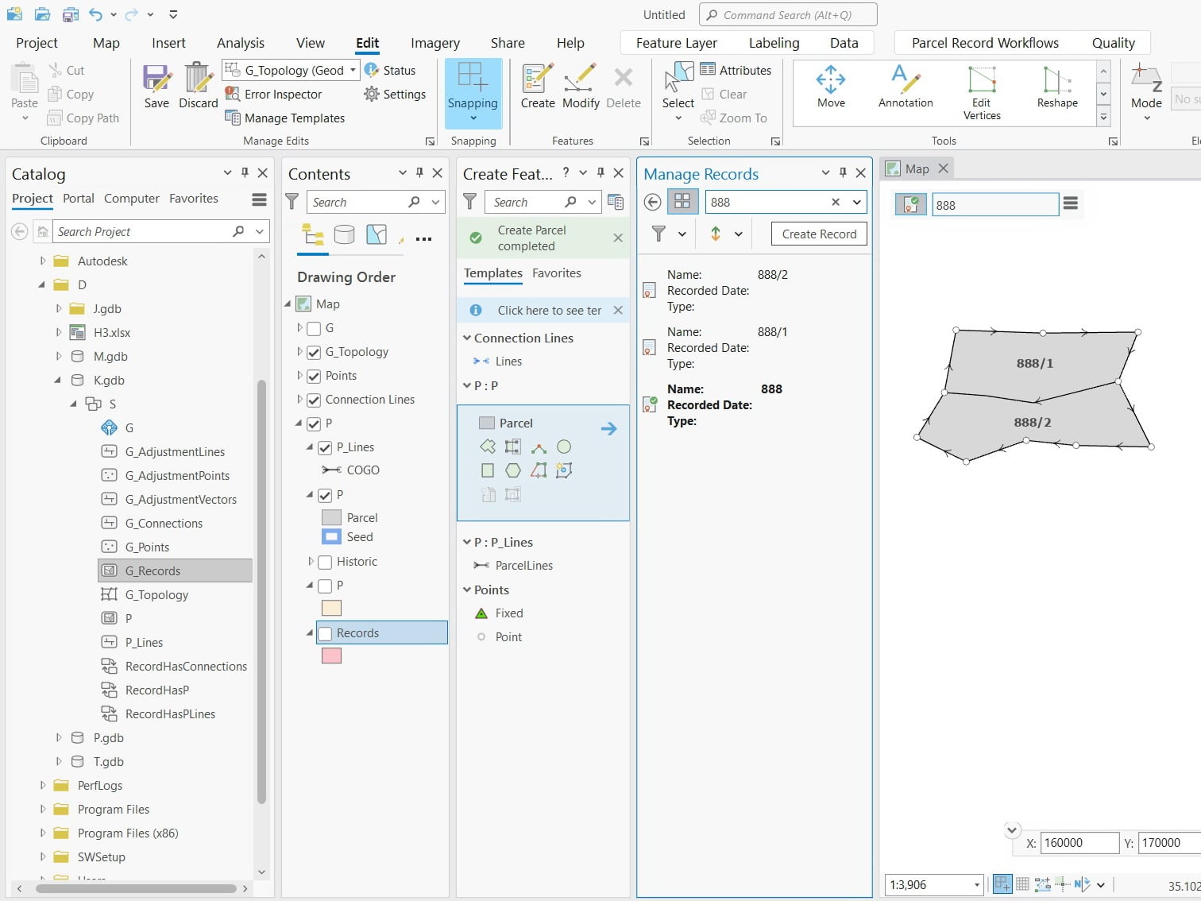The width and height of the screenshot is (1201, 901).
Task: Open the Analysis ribbon tab
Action: click(241, 43)
